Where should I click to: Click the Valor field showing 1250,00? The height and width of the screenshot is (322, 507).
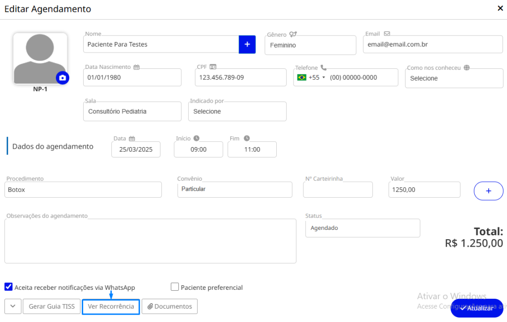tap(424, 190)
